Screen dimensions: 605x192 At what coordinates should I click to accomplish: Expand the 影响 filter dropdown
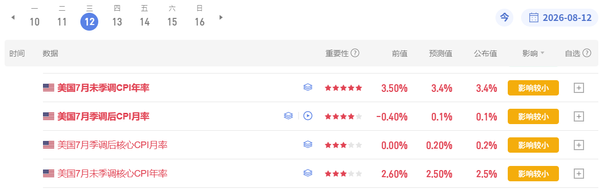[x=533, y=54]
